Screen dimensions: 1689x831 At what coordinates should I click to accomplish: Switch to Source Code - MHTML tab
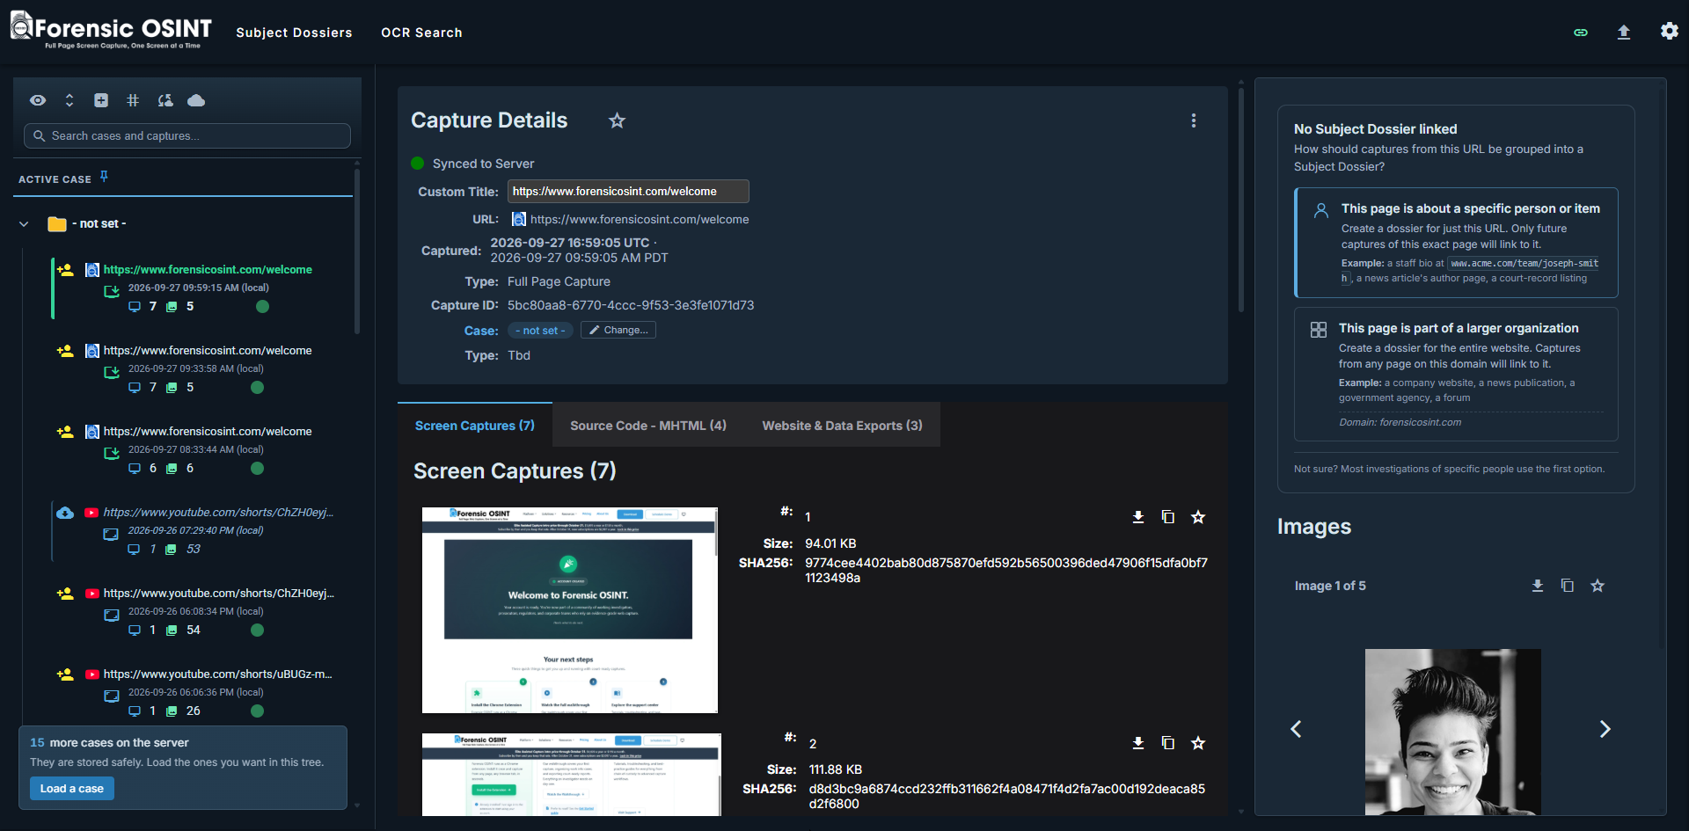point(648,426)
